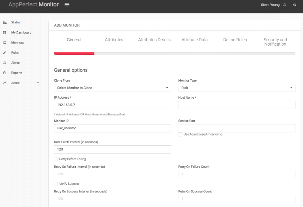The height and width of the screenshot is (207, 303).
Task: Click the Rules pencil icon
Action: click(x=5, y=53)
